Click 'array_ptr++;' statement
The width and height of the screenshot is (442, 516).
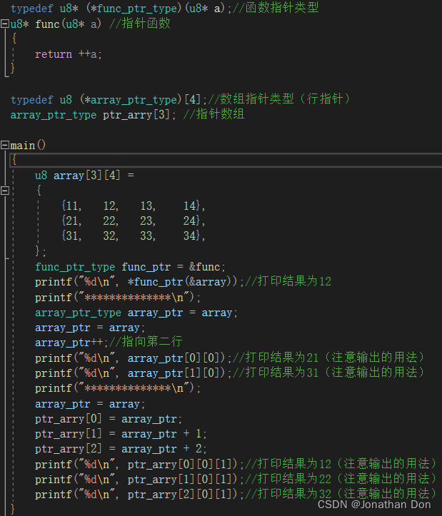[x=71, y=343]
